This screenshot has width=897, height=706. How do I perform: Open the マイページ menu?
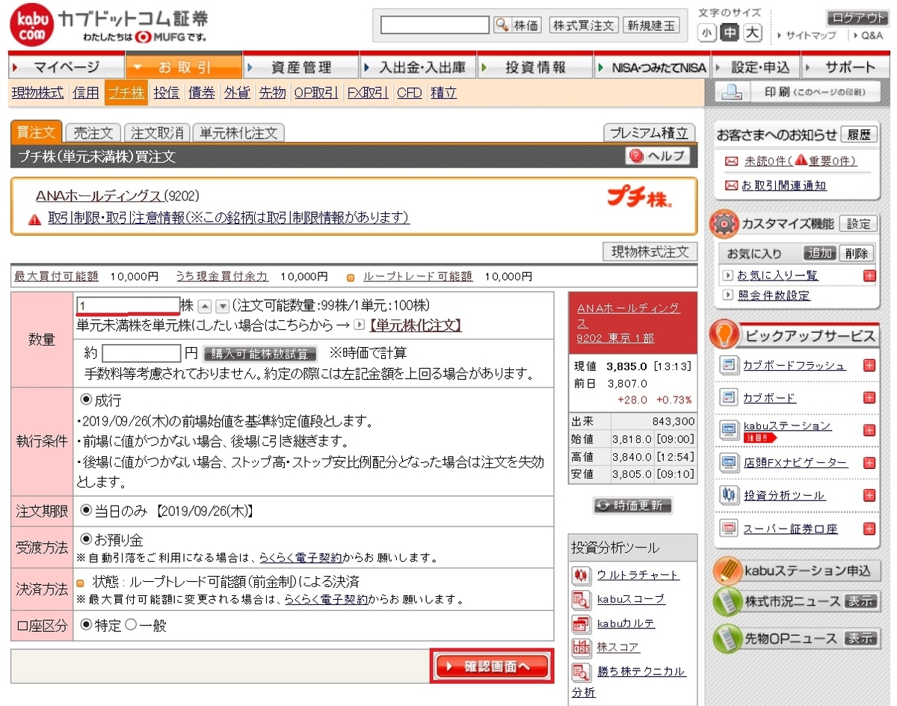coord(67,67)
